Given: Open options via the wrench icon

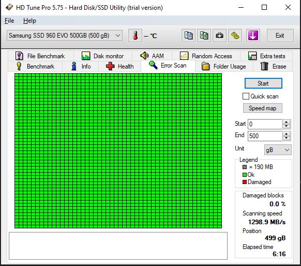Looking at the screenshot, I should pos(235,36).
